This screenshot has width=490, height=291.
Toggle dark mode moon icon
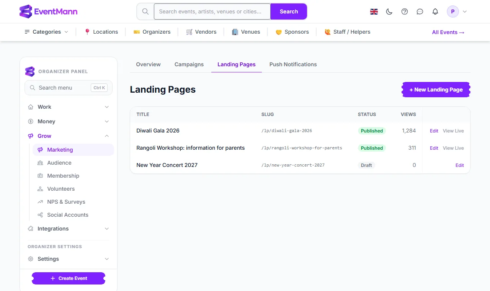[389, 11]
